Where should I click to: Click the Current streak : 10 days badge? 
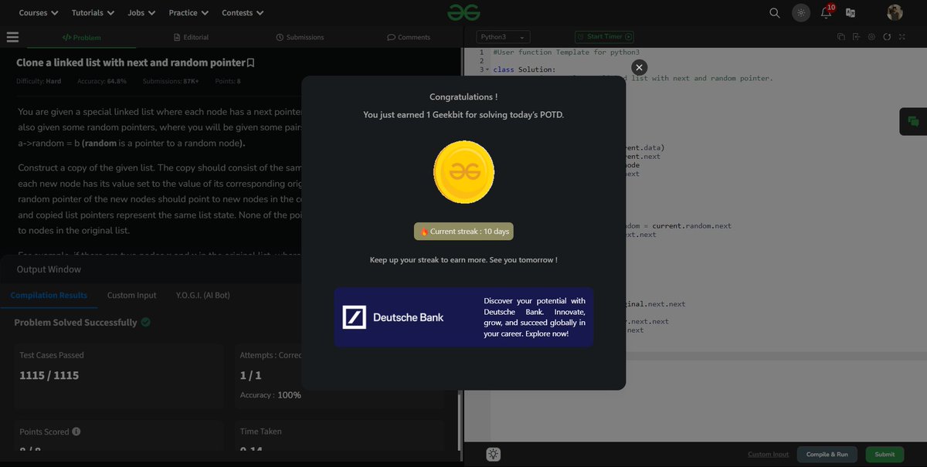(463, 232)
